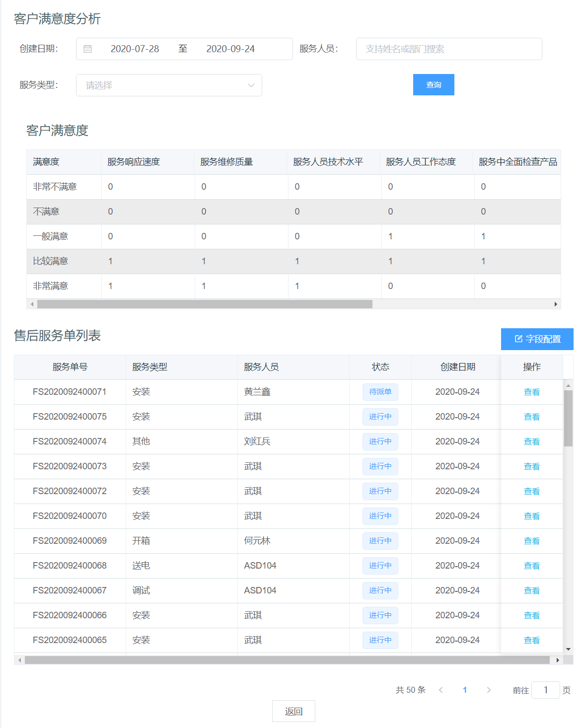The image size is (584, 728).
Task: View details of order FS2020092400071
Action: pyautogui.click(x=531, y=392)
